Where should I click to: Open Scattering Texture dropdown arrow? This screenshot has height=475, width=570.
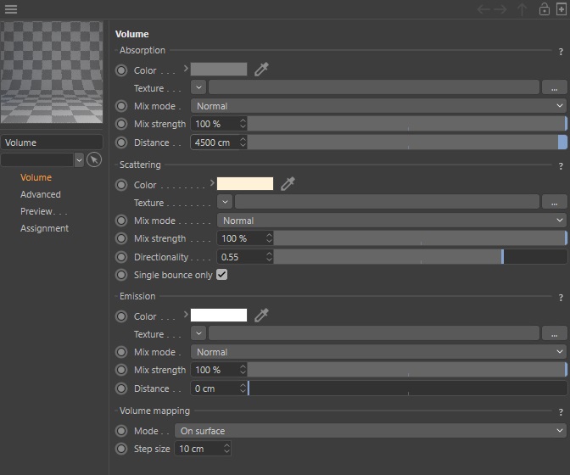pos(225,202)
